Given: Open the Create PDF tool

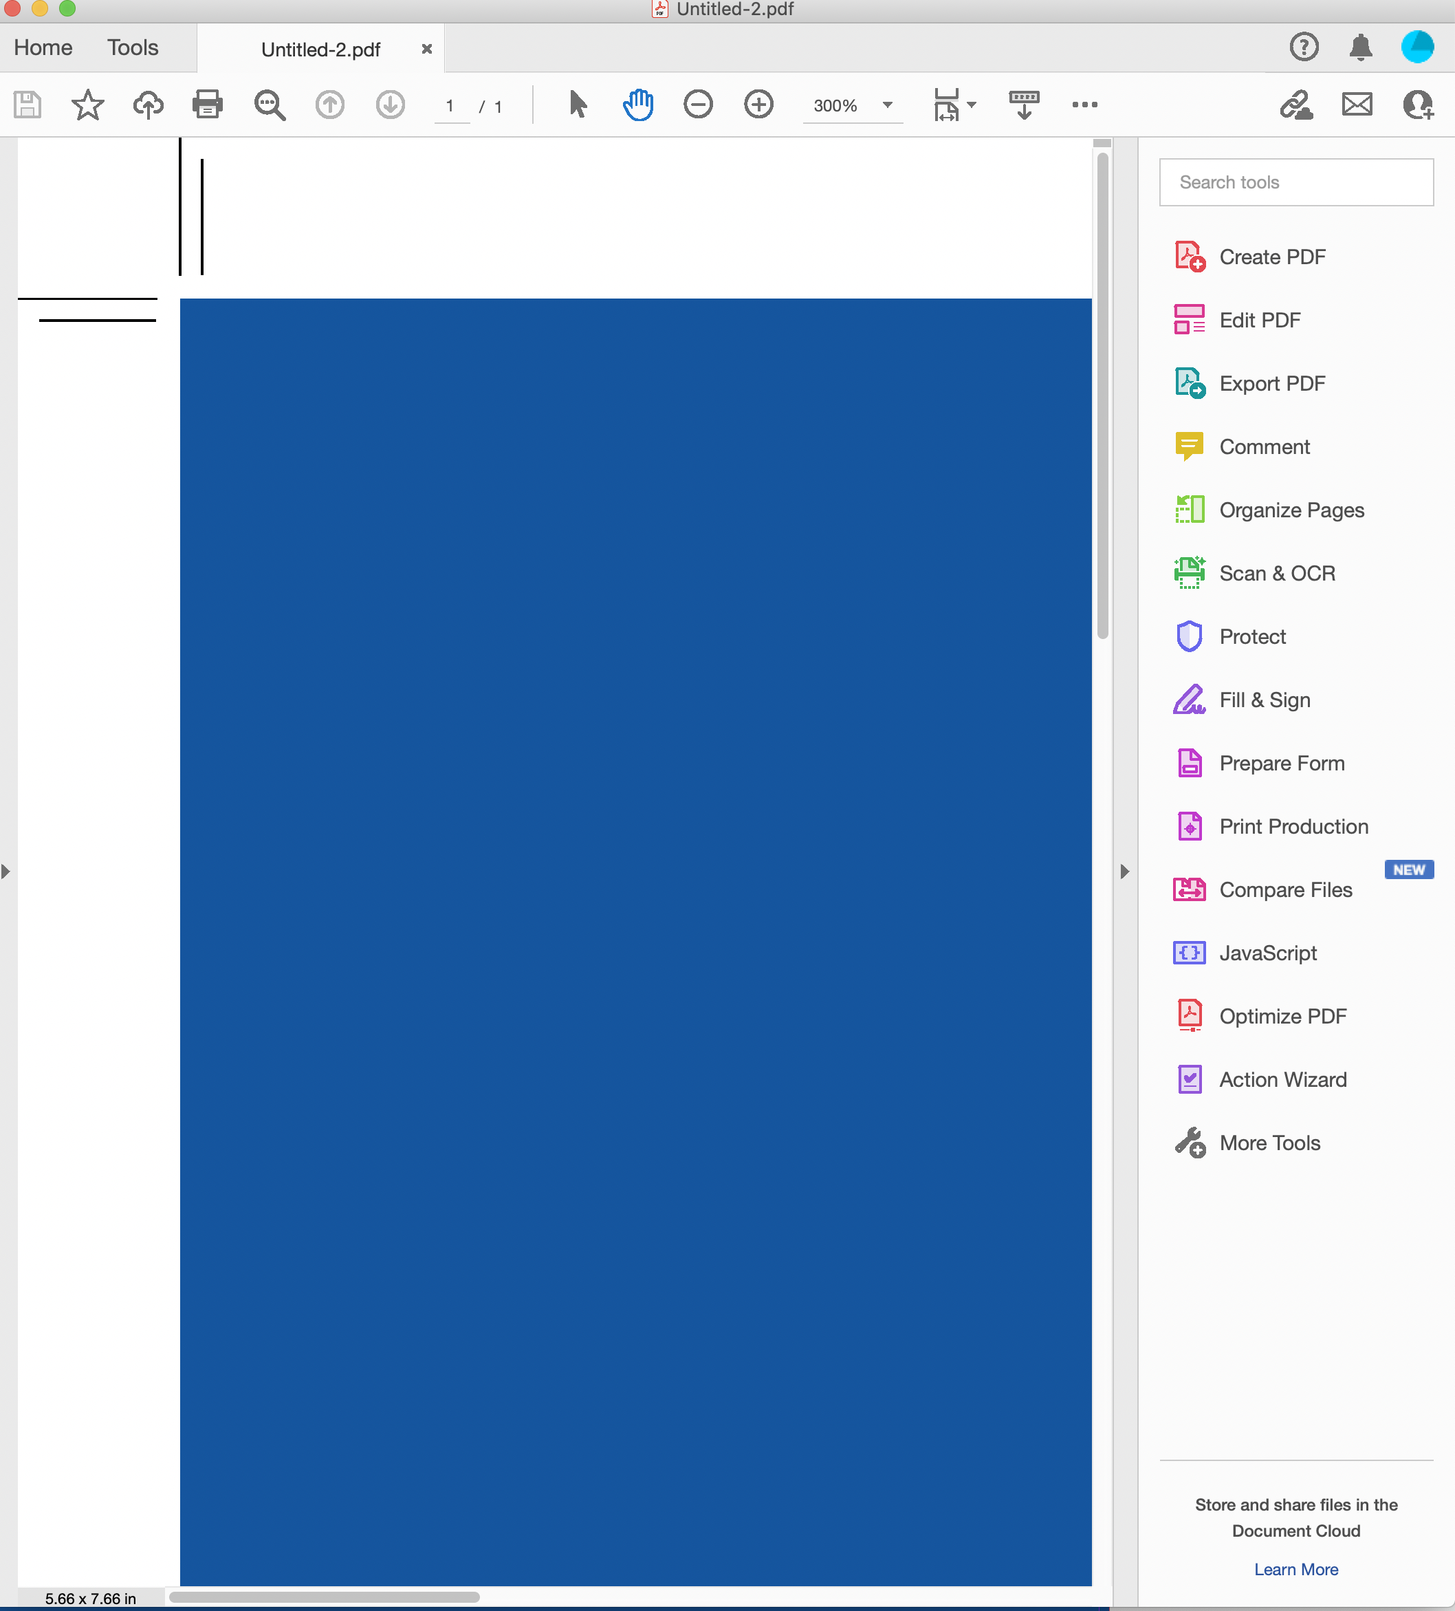Looking at the screenshot, I should pos(1271,257).
